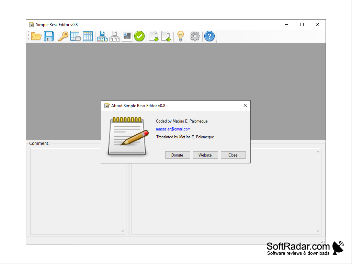
Task: Click the 'Comment:' label
Action: pyautogui.click(x=39, y=144)
